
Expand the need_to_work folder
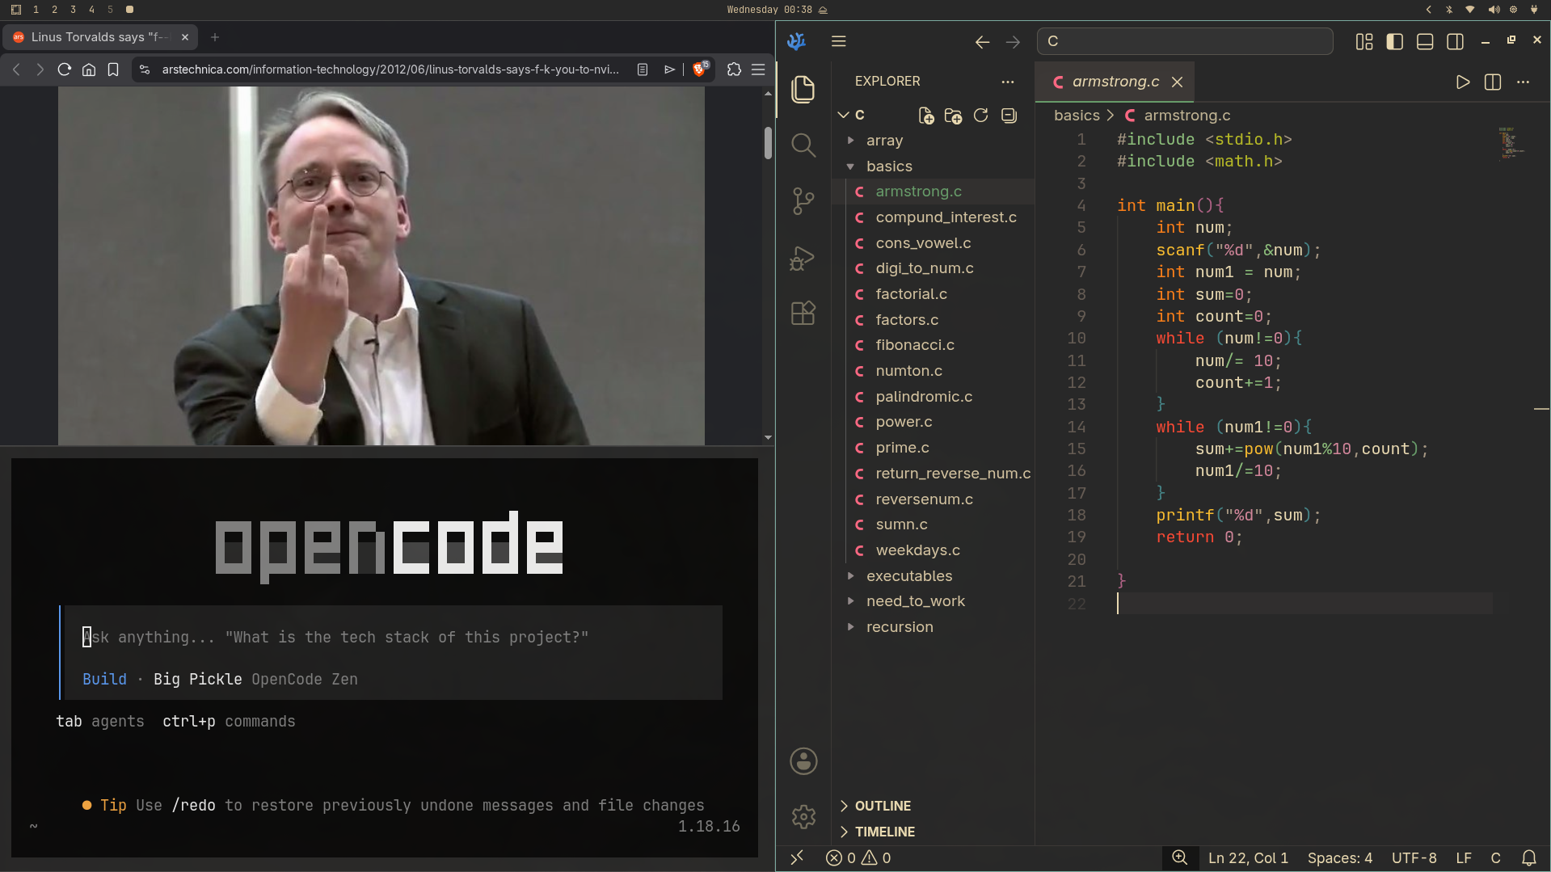(x=915, y=601)
